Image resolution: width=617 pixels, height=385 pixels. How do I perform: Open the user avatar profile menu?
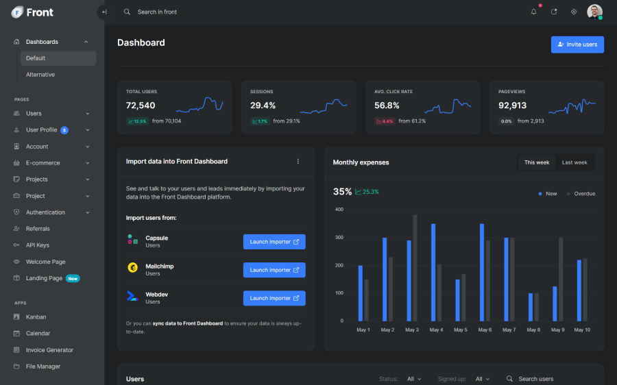coord(594,12)
